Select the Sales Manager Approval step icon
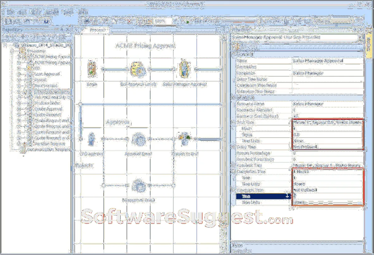The width and height of the screenshot is (374, 255). pyautogui.click(x=185, y=69)
